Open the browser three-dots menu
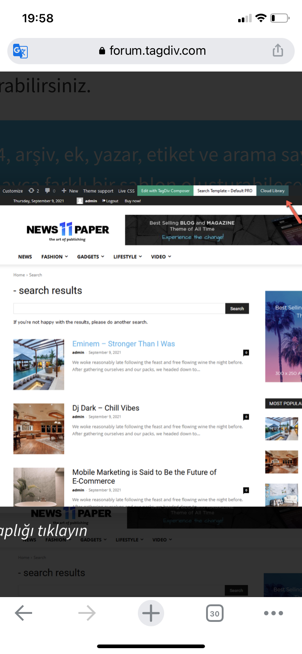This screenshot has height=654, width=302. point(274,613)
